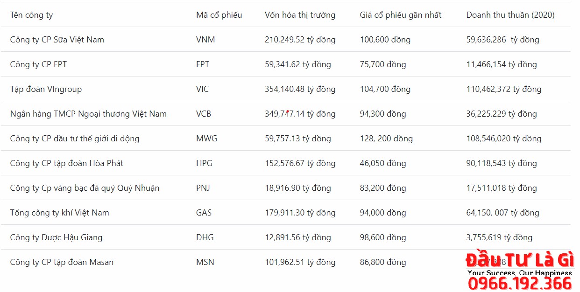Click the Doanh thu thuần (2020) header
Viewport: 580px width, 292px height.
tap(510, 15)
